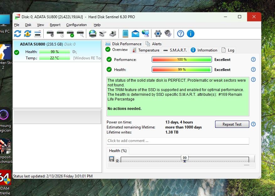The image size is (275, 196).
Task: Click the disk with clock test icon
Action: click(x=60, y=34)
